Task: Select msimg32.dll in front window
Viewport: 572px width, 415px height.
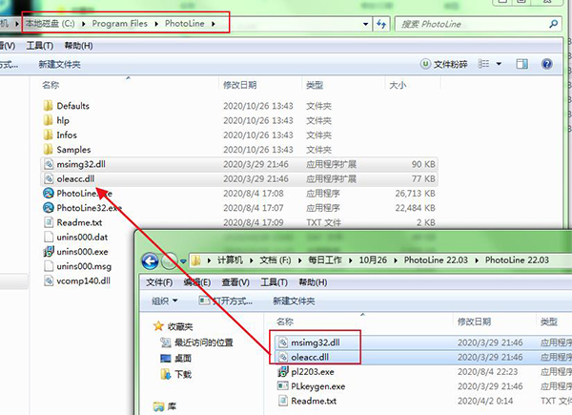Action: click(x=316, y=342)
